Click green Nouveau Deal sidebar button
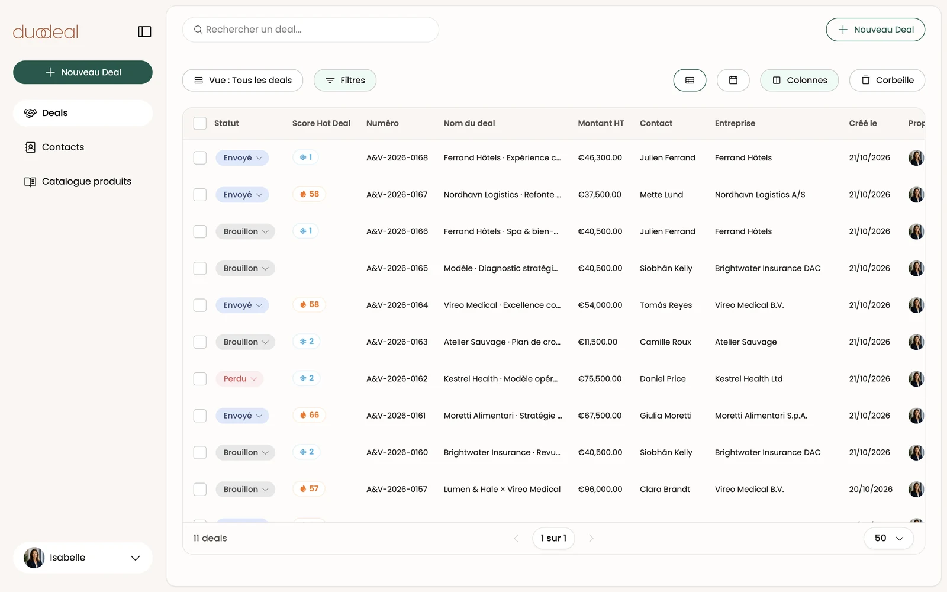Image resolution: width=947 pixels, height=592 pixels. click(83, 72)
